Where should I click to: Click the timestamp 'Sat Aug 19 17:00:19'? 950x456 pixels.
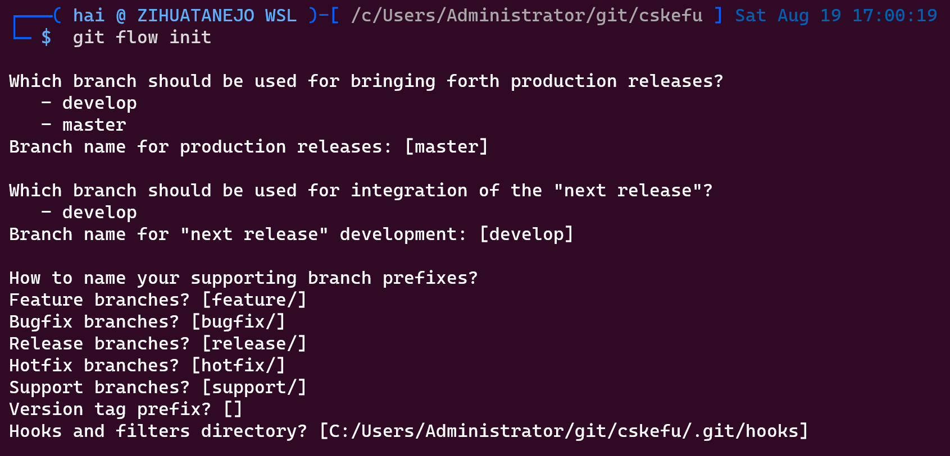coord(836,15)
